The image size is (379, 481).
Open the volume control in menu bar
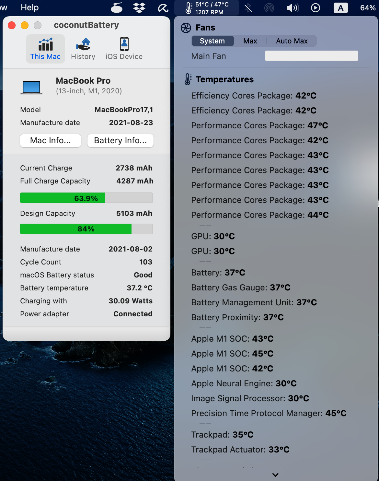[x=293, y=8]
